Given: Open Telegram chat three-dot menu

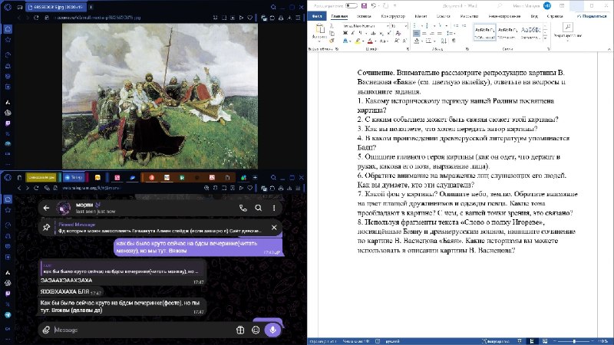Looking at the screenshot, I should tap(274, 208).
